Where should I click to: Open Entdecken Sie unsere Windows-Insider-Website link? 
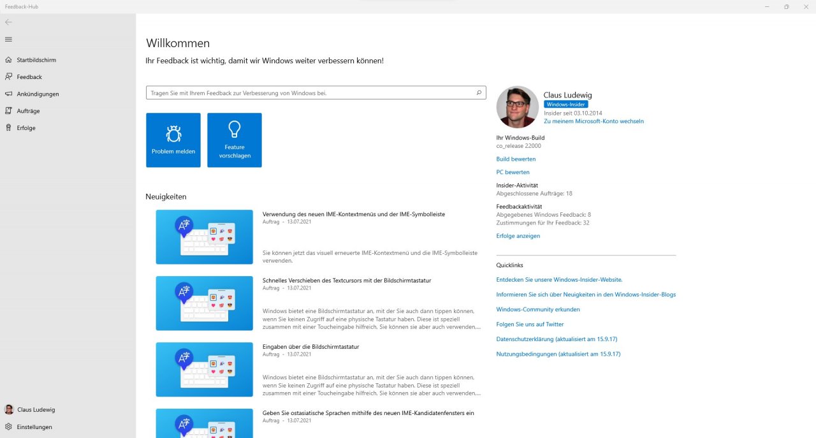point(559,279)
